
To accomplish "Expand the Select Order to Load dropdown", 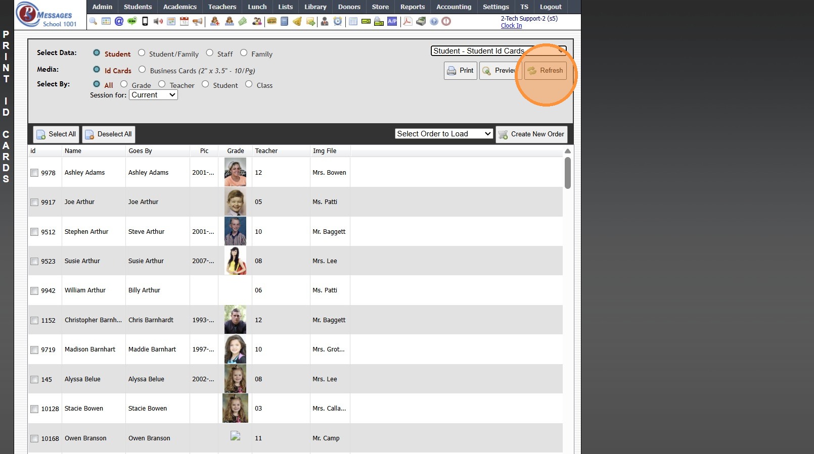I will point(444,134).
